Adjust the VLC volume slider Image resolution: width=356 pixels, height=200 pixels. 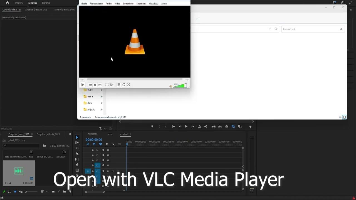click(x=180, y=86)
